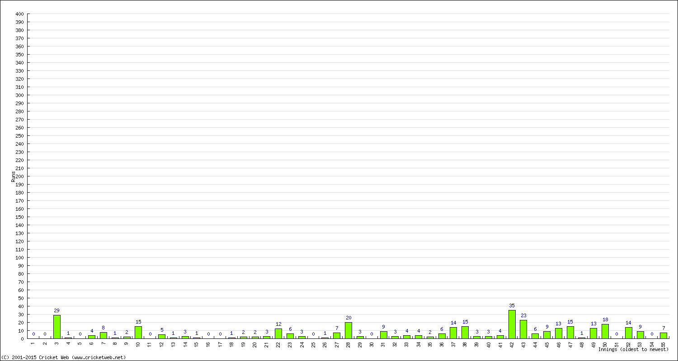The image size is (678, 361).
Task: Click innings number "30" on the x-axis
Action: click(372, 344)
